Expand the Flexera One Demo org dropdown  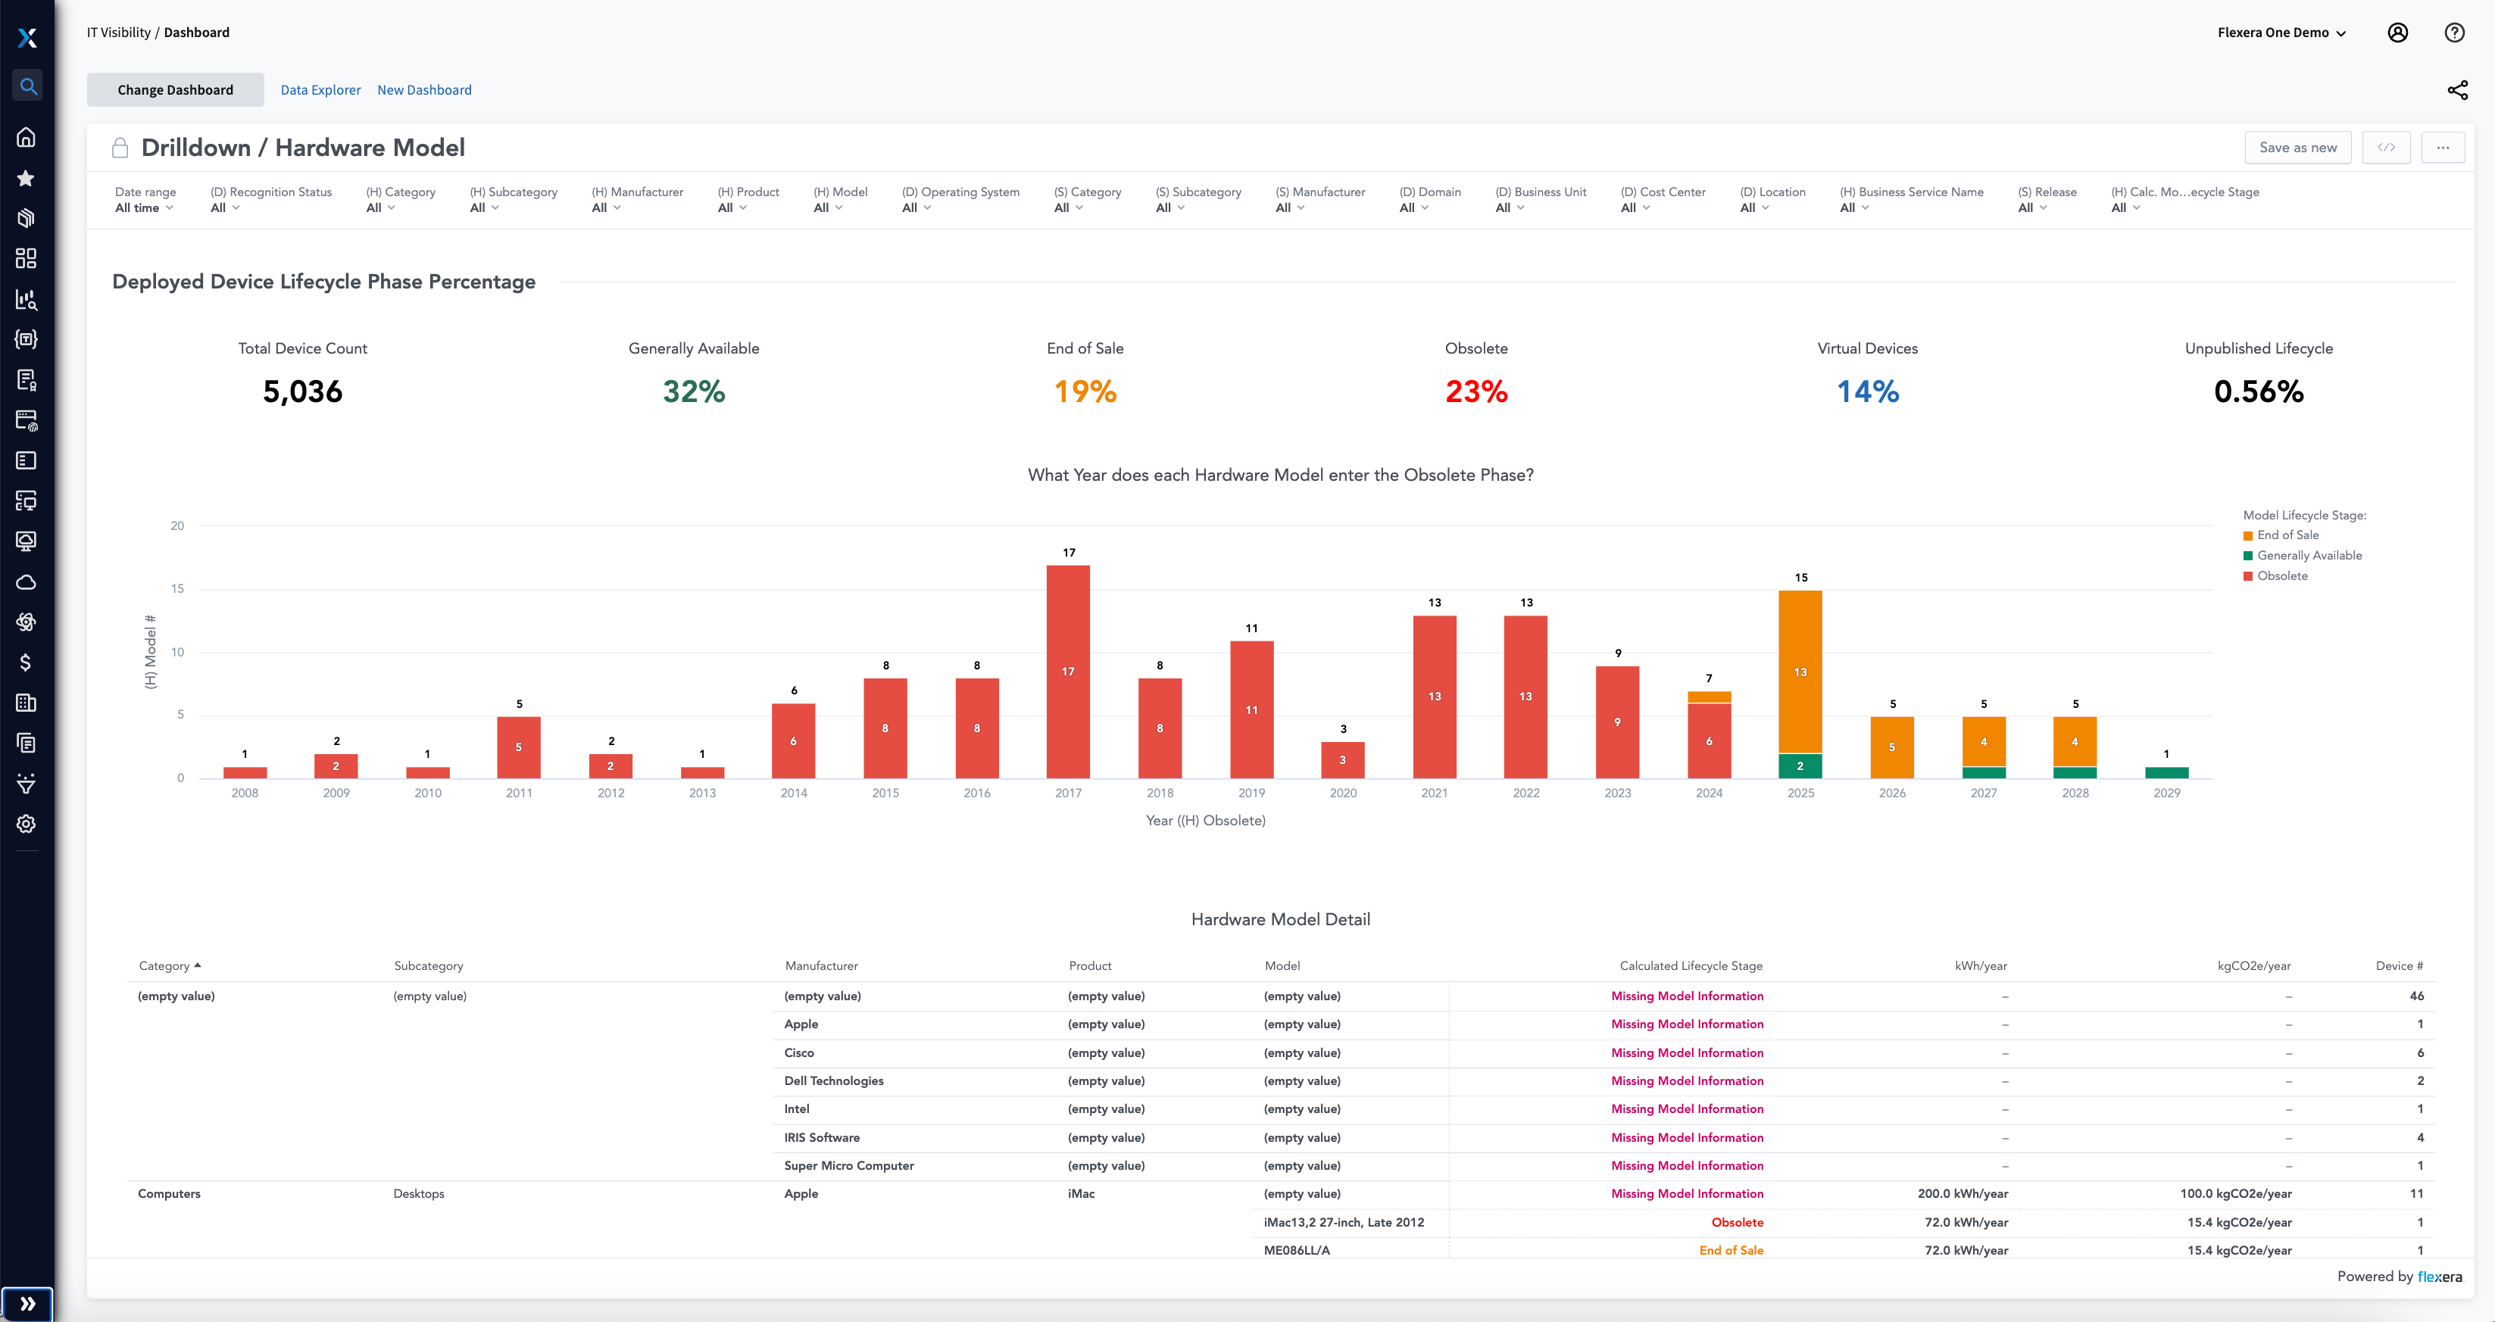click(2281, 33)
